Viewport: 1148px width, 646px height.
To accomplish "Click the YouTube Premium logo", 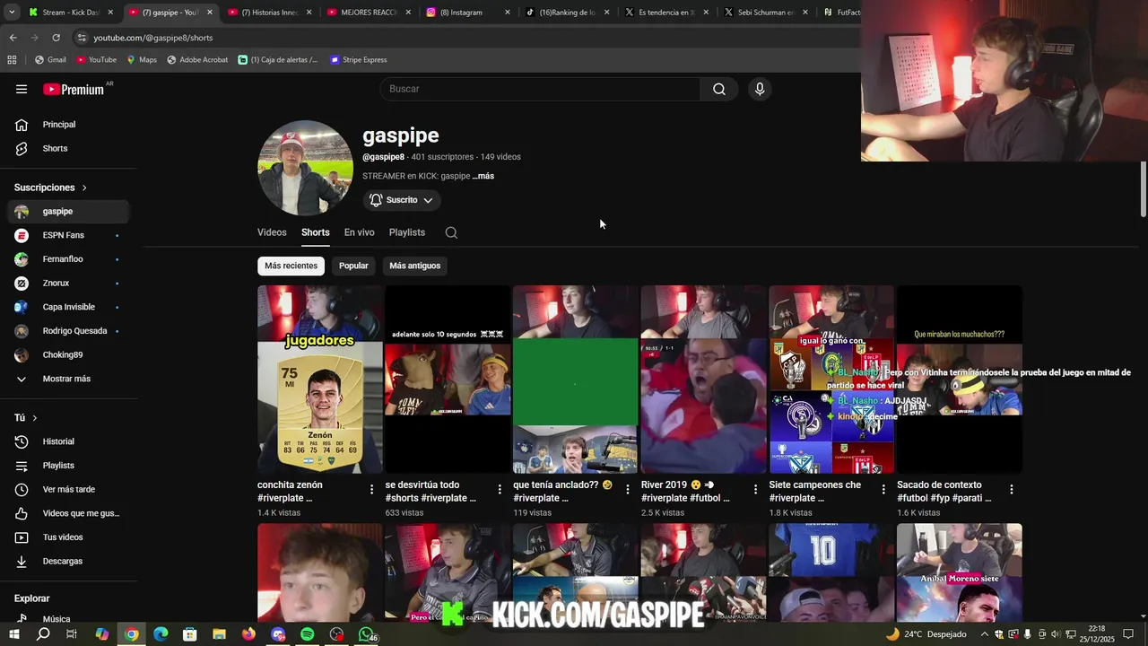I will click(74, 89).
